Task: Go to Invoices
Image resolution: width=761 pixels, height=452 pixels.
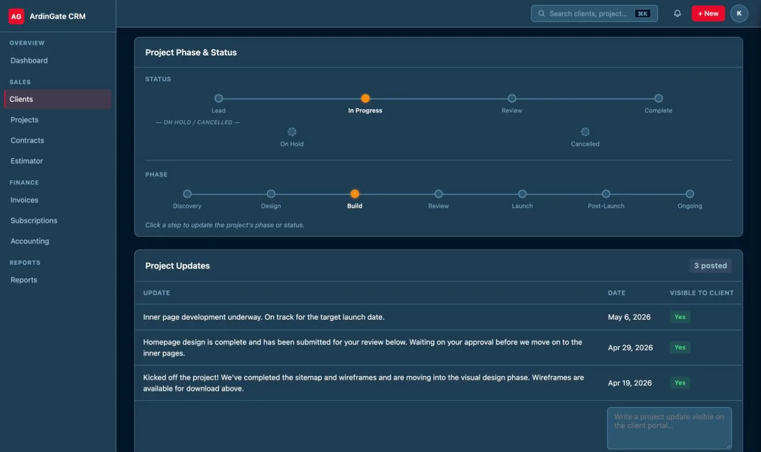Action: [58, 200]
